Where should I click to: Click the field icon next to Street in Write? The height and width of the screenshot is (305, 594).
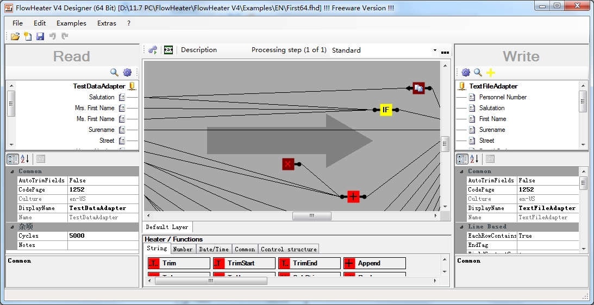[x=472, y=141]
